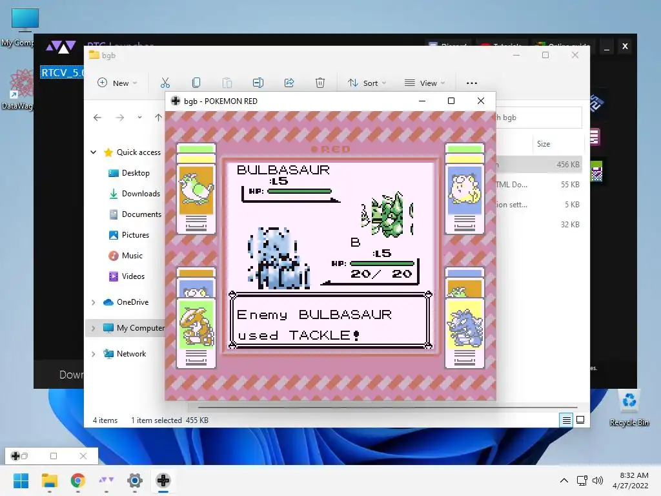Screen dimensions: 661x496
Task: Expand the OneDrive tree node
Action: 94,302
